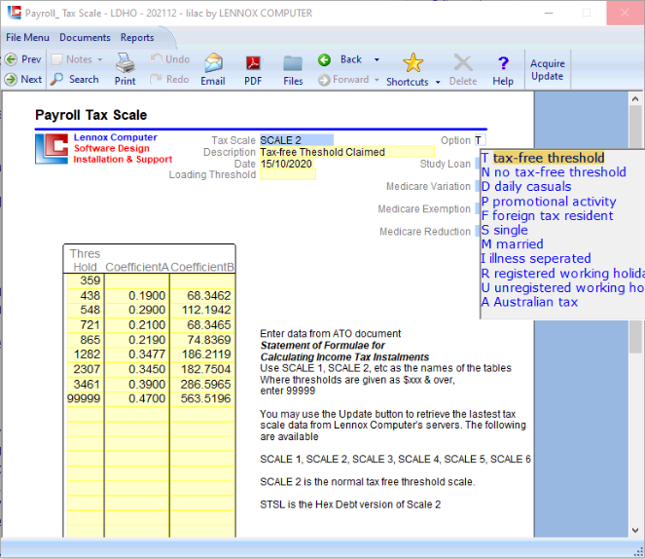The width and height of the screenshot is (645, 559).
Task: Select CoefficientA cell 0.2190
Action: pyautogui.click(x=136, y=340)
